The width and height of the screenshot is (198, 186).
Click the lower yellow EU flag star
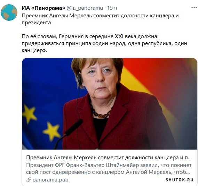[52, 132]
